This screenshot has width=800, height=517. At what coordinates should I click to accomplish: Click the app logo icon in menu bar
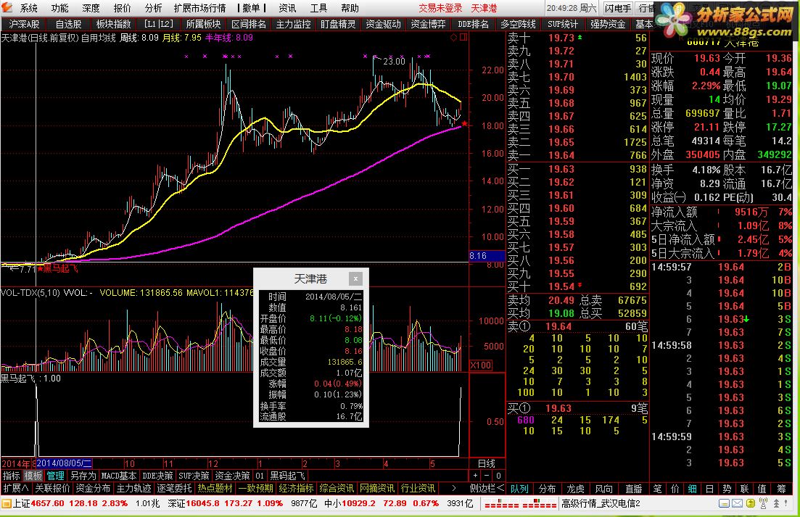tap(7, 7)
